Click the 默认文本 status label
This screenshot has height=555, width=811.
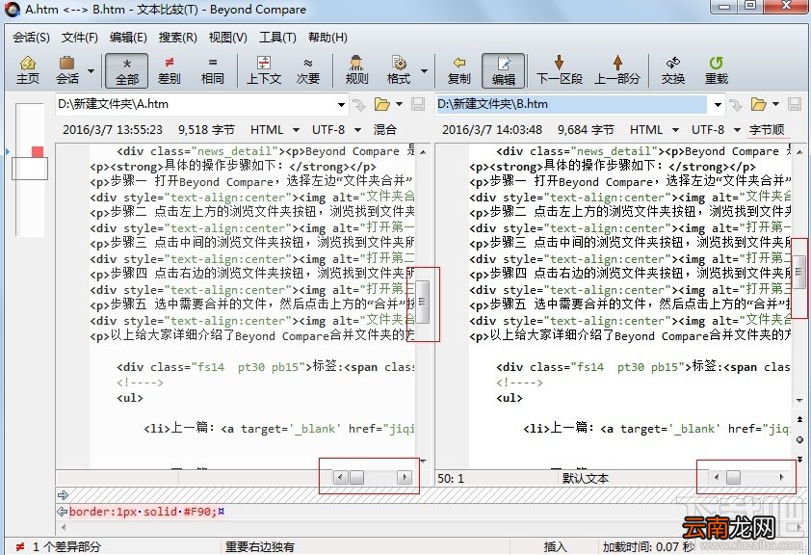586,478
